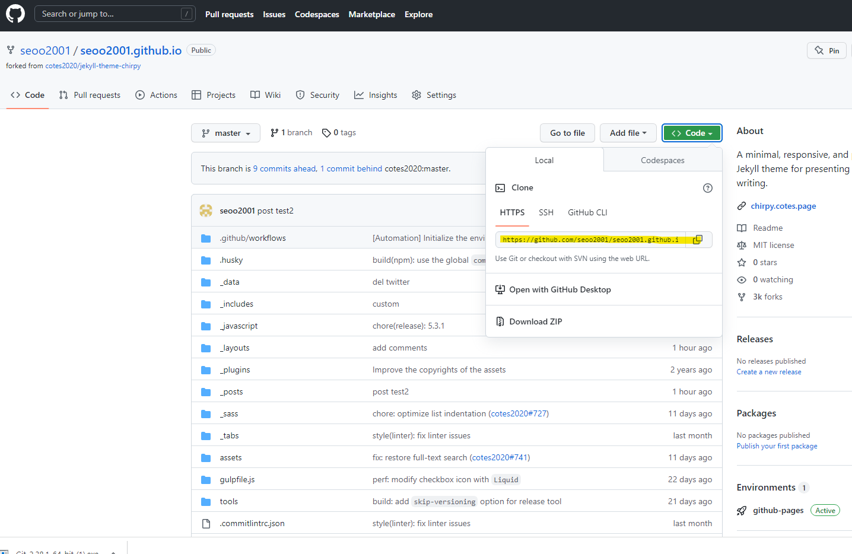Open the 1 branch link
This screenshot has height=554, width=852.
291,133
